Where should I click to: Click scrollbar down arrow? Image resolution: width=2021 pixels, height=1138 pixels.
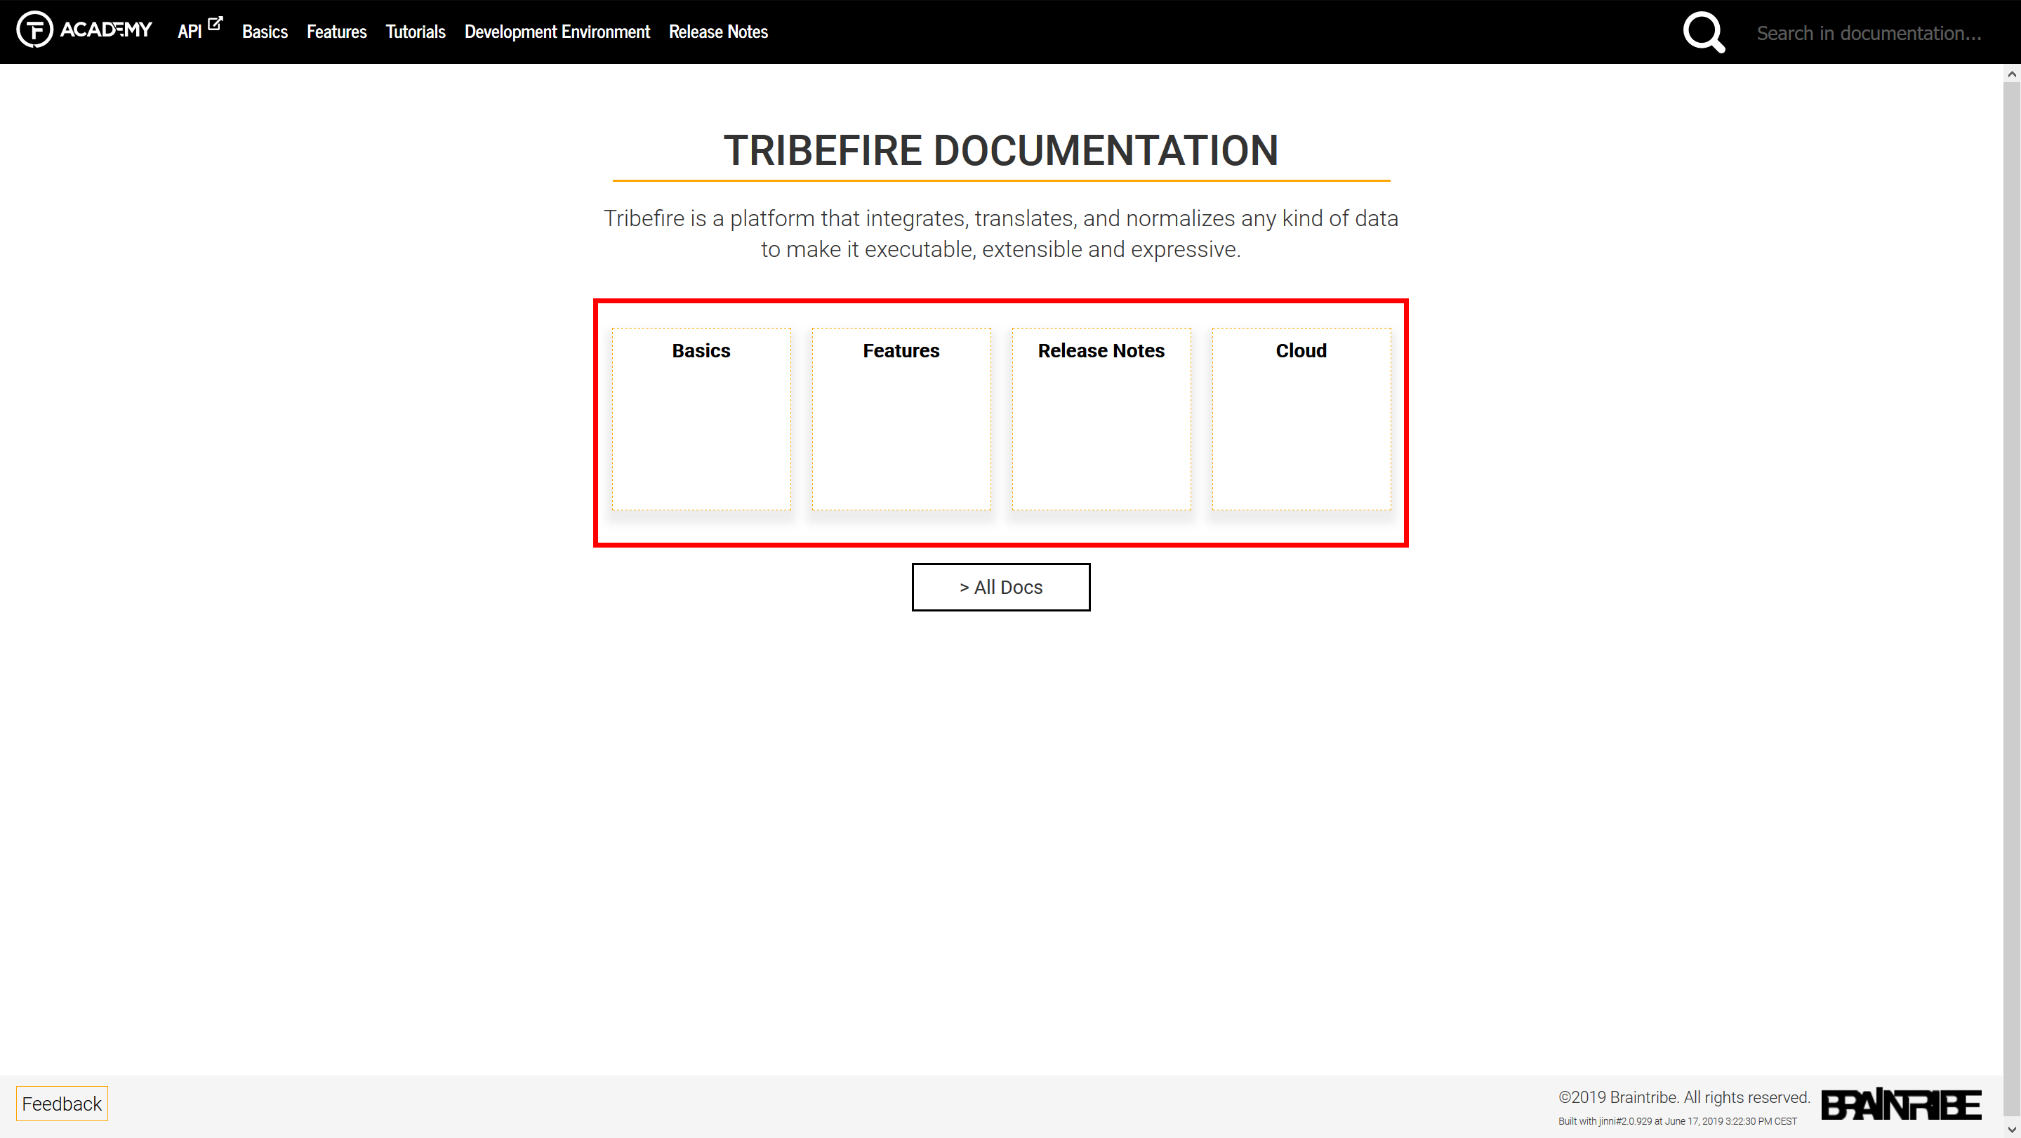click(2012, 1129)
